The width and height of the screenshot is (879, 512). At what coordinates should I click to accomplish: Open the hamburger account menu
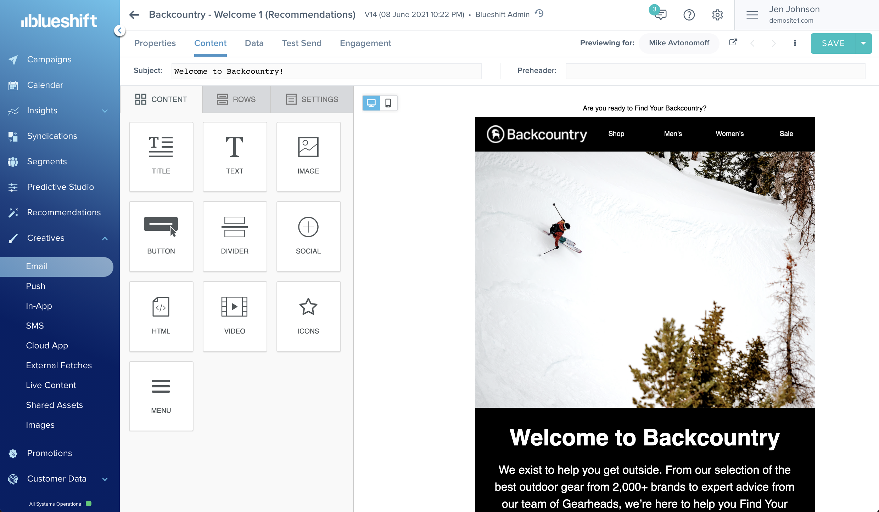(x=752, y=15)
